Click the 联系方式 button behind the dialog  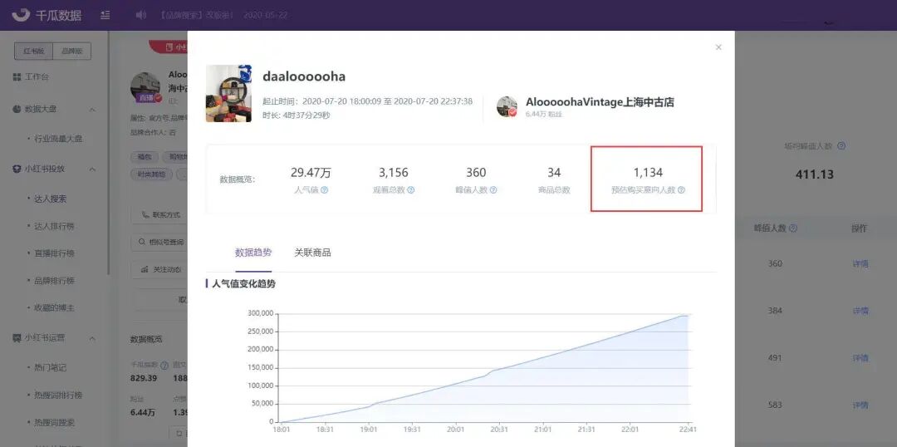159,215
